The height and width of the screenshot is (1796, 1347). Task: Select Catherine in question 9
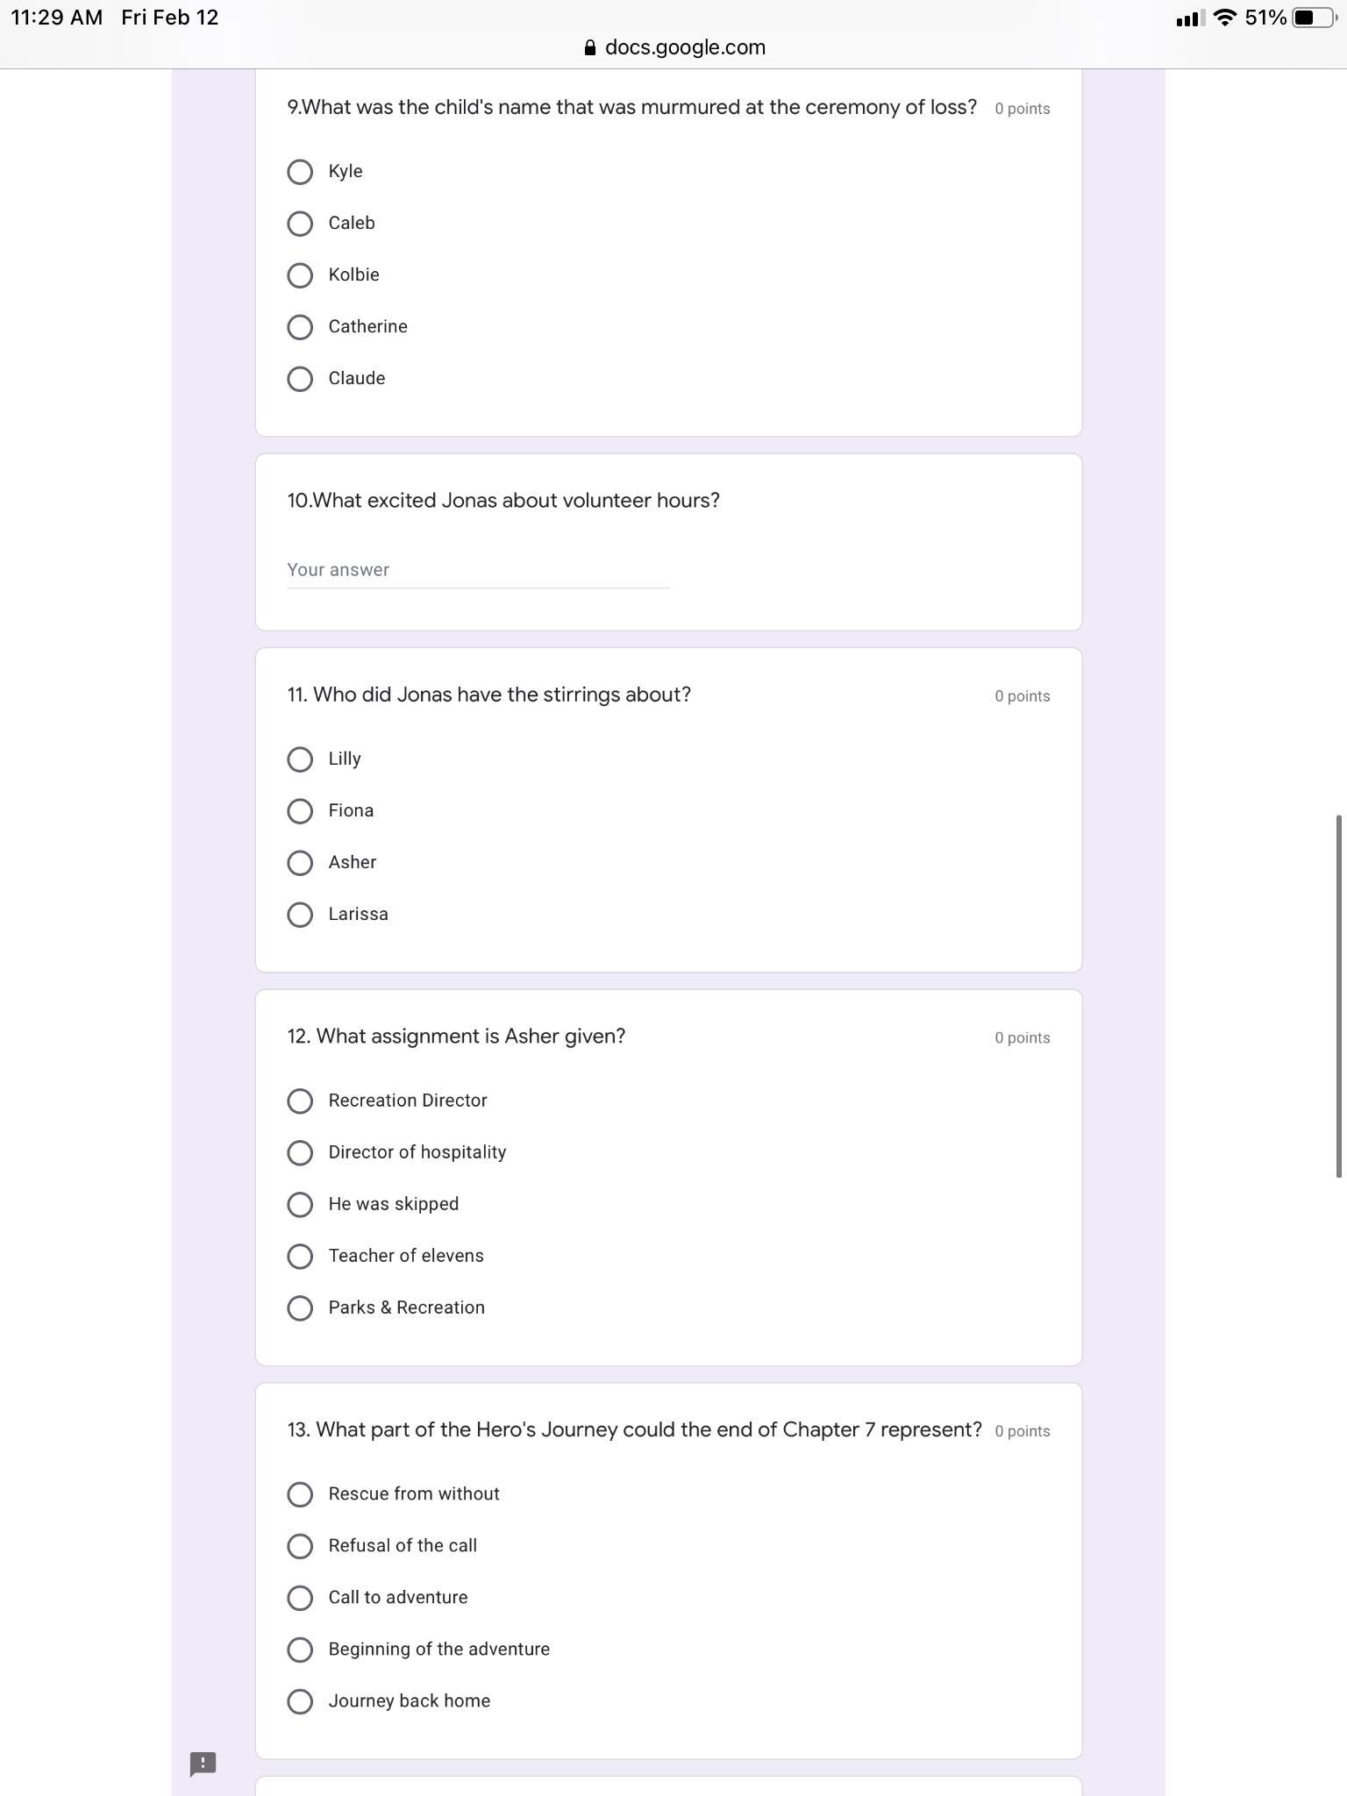pos(300,327)
